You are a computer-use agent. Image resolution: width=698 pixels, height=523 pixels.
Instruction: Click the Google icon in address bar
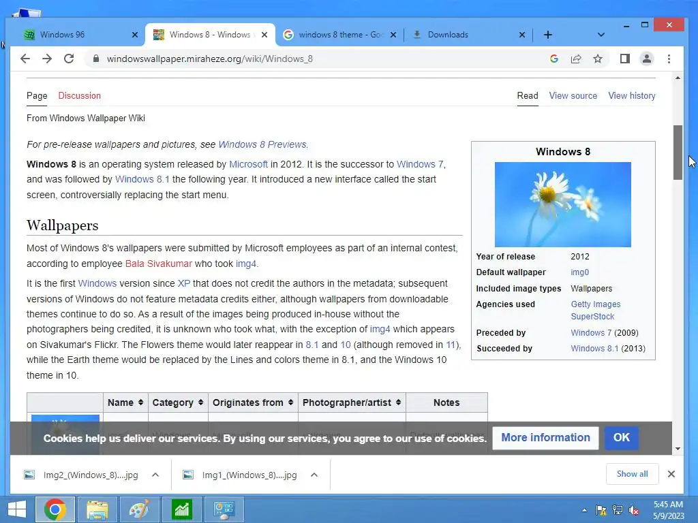tap(553, 59)
